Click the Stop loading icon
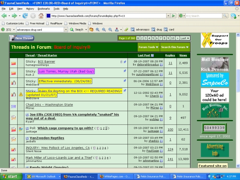240x180 pixels. tap(33, 16)
